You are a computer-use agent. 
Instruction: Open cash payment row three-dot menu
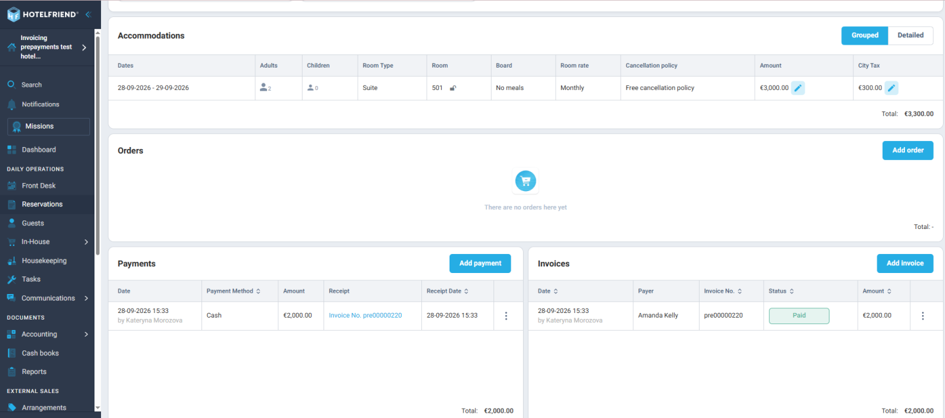[506, 316]
